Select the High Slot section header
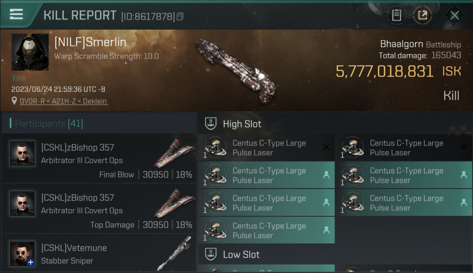Viewport: 473px width, 273px height. point(242,124)
